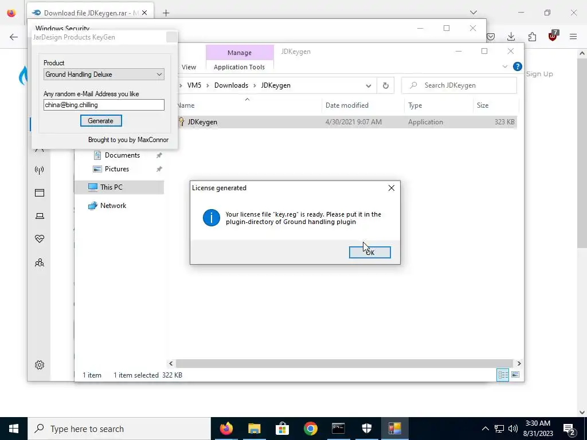List all Firefox tabs chevron
This screenshot has width=587, height=440.
(x=473, y=13)
